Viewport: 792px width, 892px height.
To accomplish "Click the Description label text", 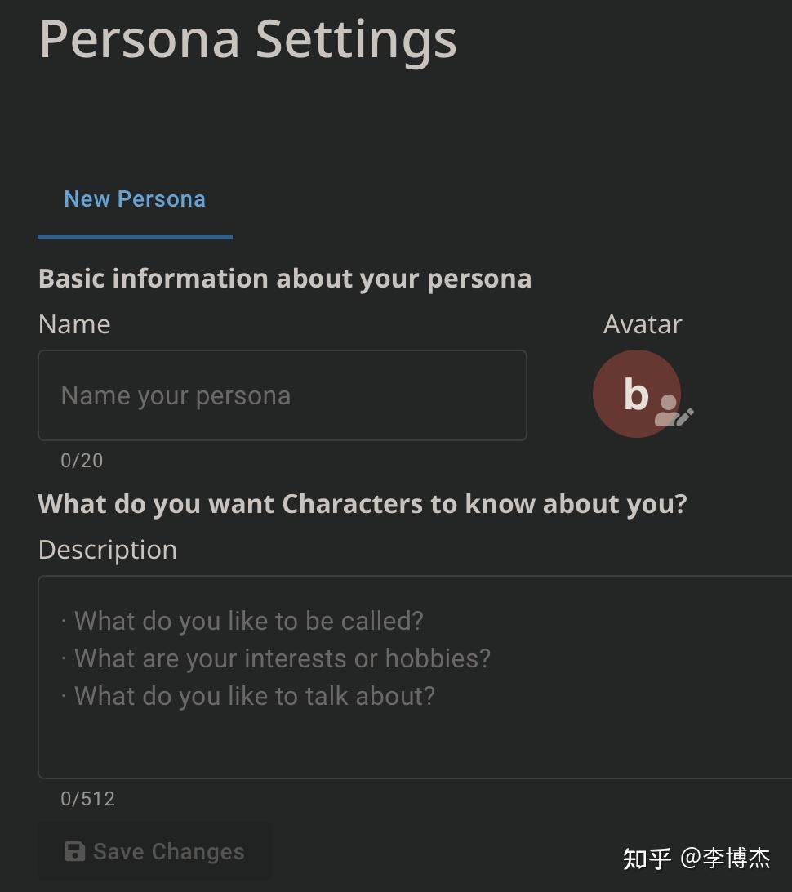I will (107, 550).
